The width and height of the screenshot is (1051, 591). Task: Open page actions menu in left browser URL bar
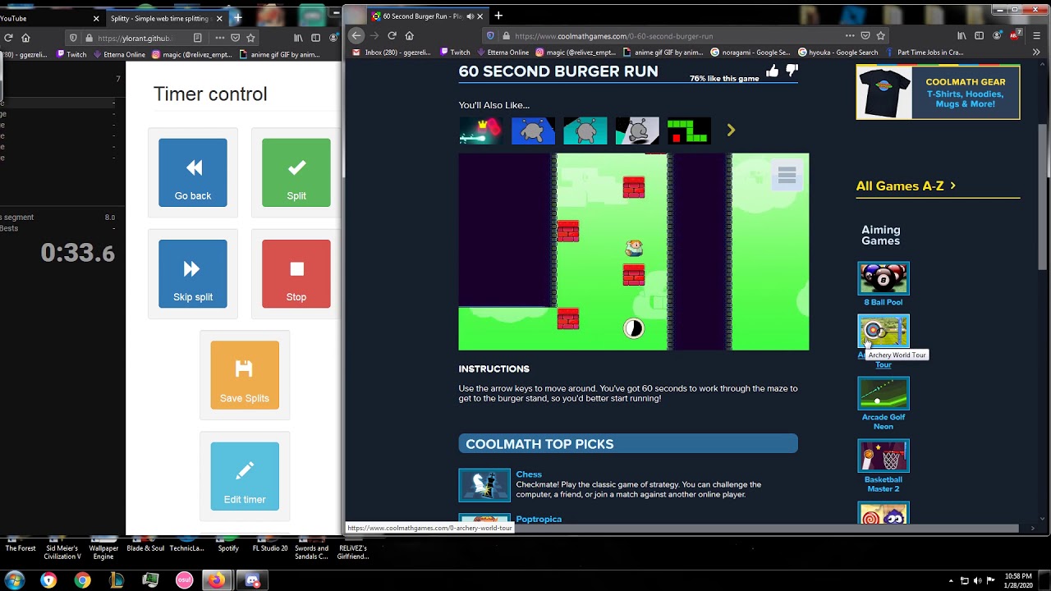pyautogui.click(x=219, y=38)
